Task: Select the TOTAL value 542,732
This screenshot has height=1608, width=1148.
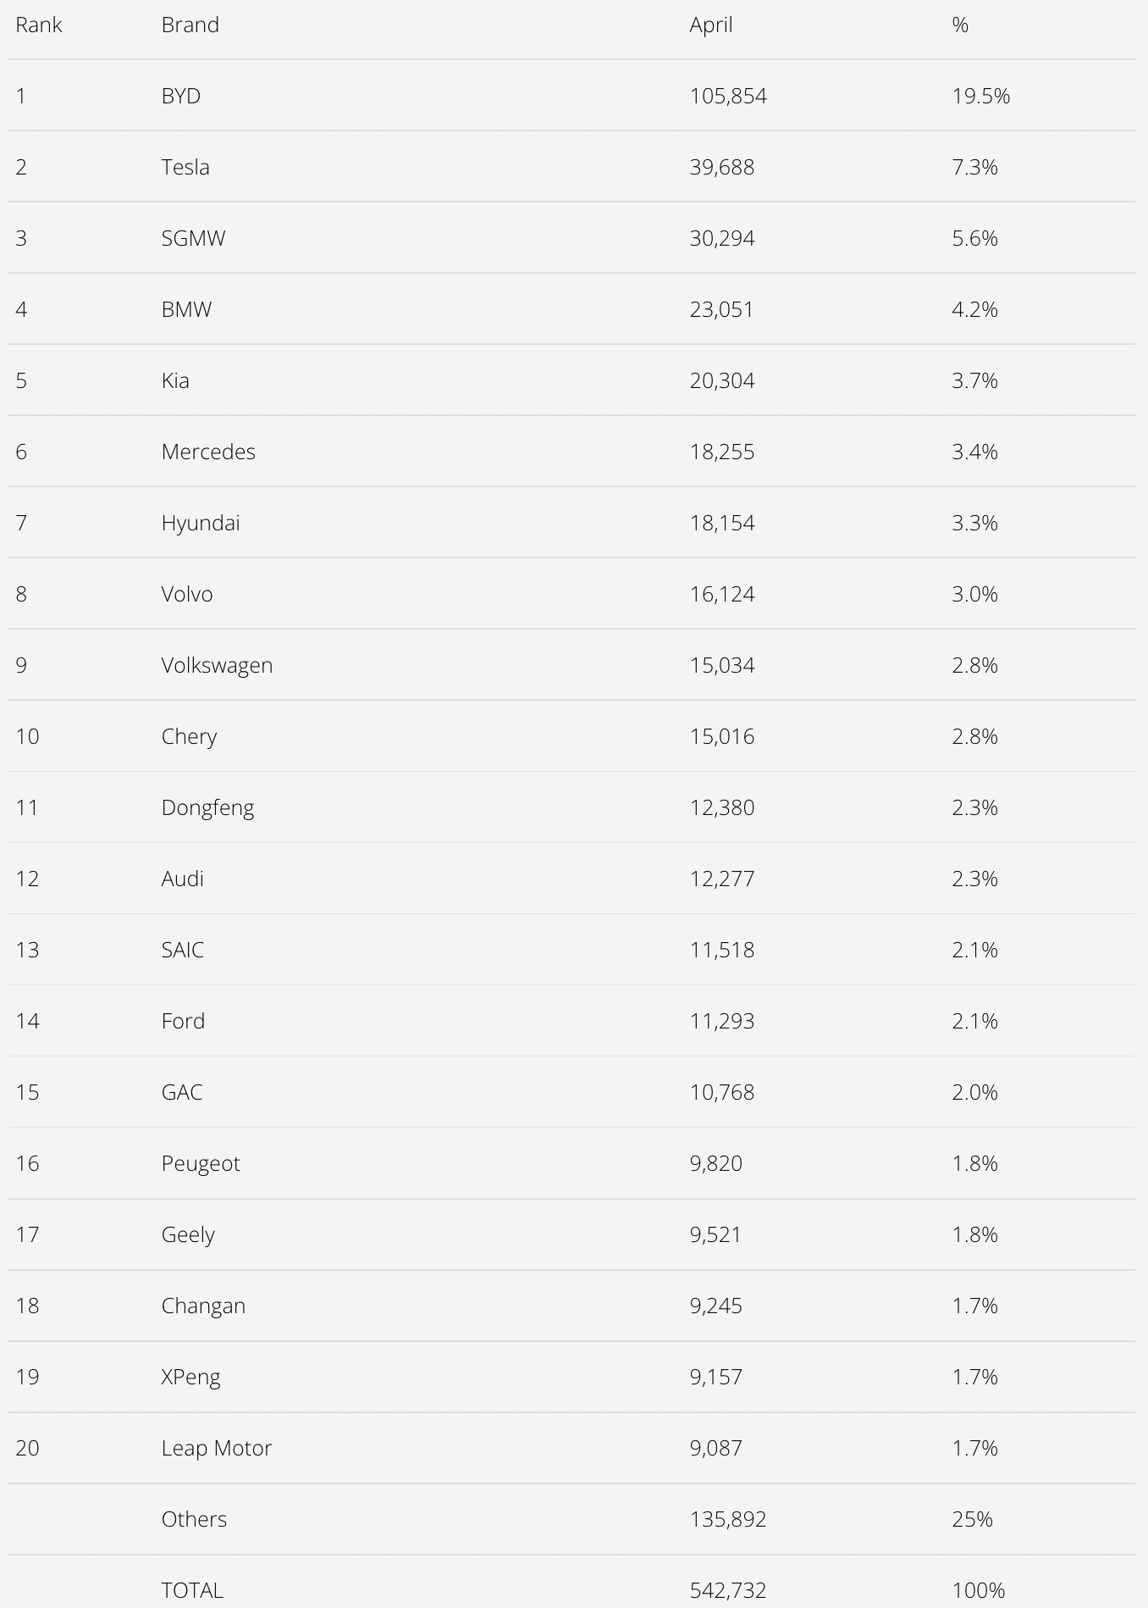Action: (728, 1590)
